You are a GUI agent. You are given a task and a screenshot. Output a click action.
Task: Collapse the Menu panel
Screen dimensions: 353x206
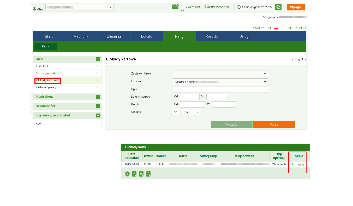pyautogui.click(x=98, y=59)
